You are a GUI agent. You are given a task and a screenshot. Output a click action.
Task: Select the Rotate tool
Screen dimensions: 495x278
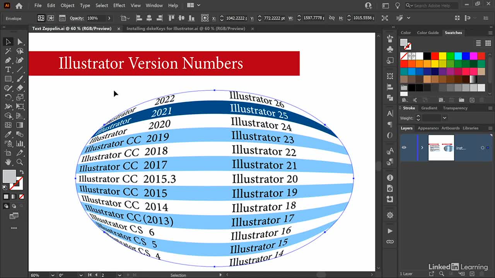8,97
